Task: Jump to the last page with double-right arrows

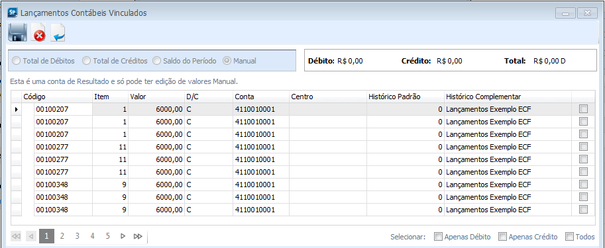Action: 138,236
